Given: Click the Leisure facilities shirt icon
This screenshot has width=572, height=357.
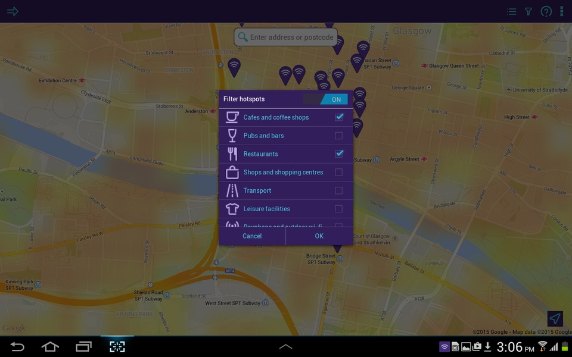Looking at the screenshot, I should 232,209.
